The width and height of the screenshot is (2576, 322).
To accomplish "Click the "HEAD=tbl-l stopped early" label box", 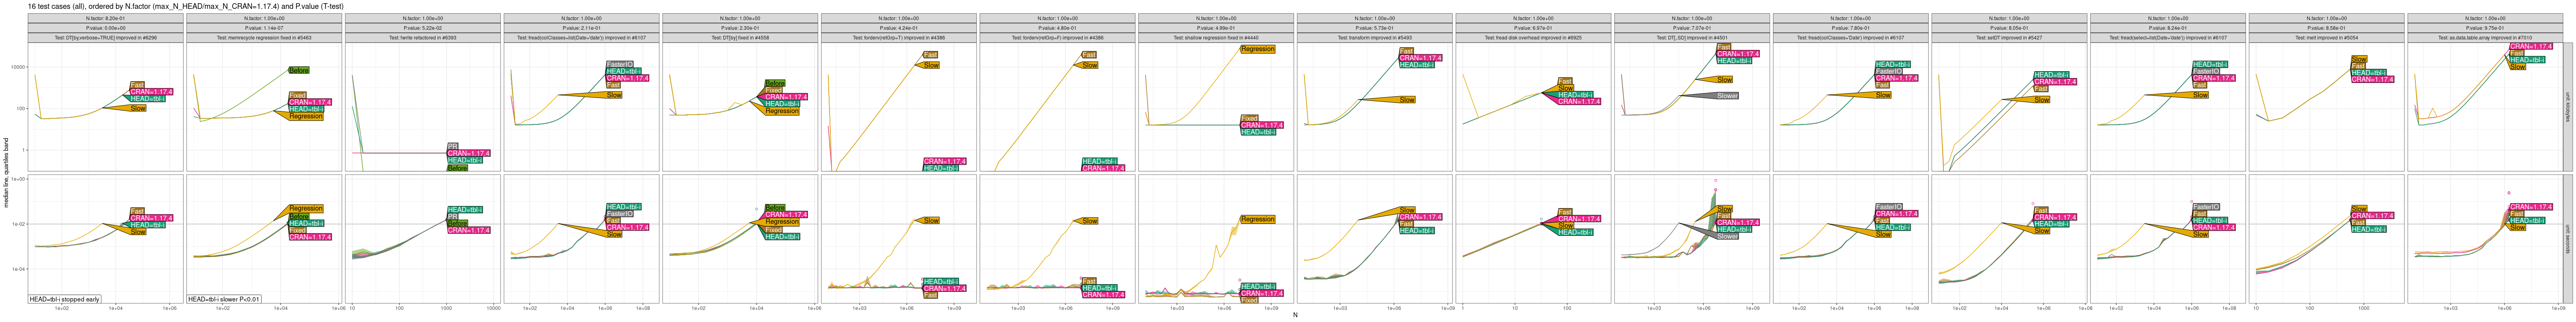I will 65,299.
